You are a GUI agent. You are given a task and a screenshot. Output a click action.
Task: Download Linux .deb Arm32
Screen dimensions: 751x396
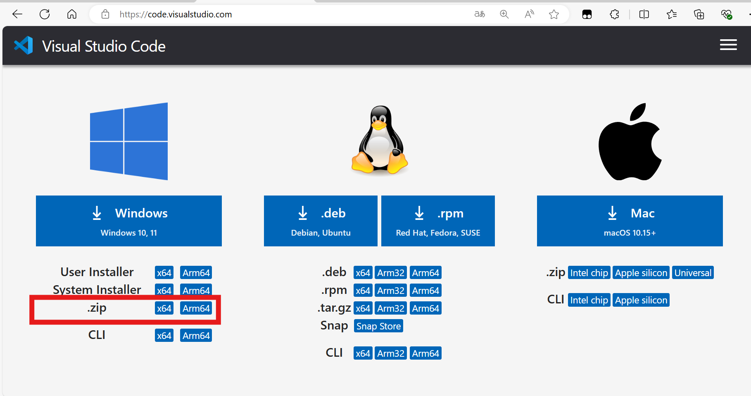coord(391,273)
